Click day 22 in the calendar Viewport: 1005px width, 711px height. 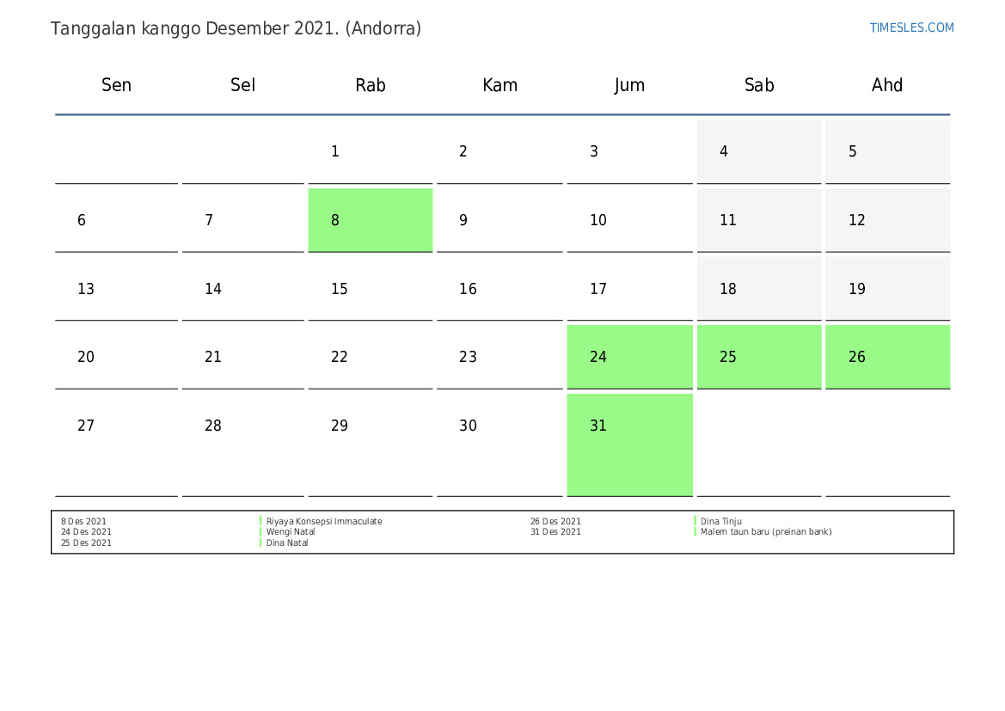click(x=371, y=357)
